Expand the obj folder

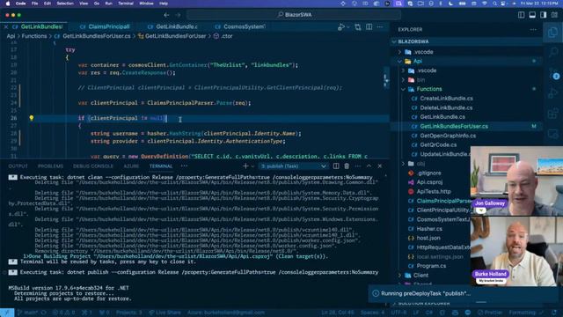[403, 164]
